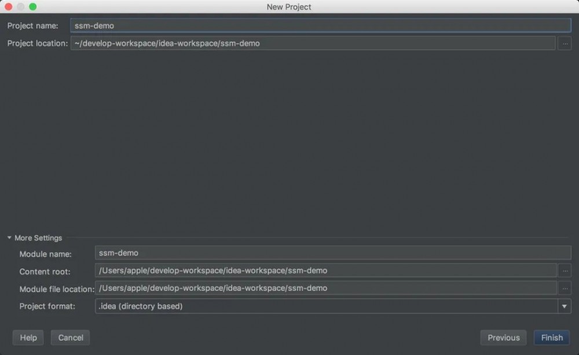Open the Content root folder browser
This screenshot has width=579, height=355.
pos(565,271)
